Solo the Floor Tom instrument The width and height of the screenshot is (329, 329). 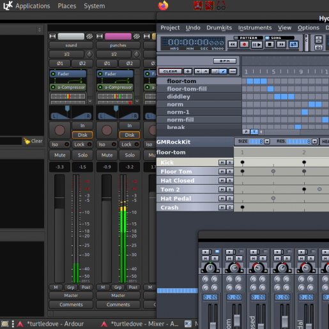pos(229,172)
